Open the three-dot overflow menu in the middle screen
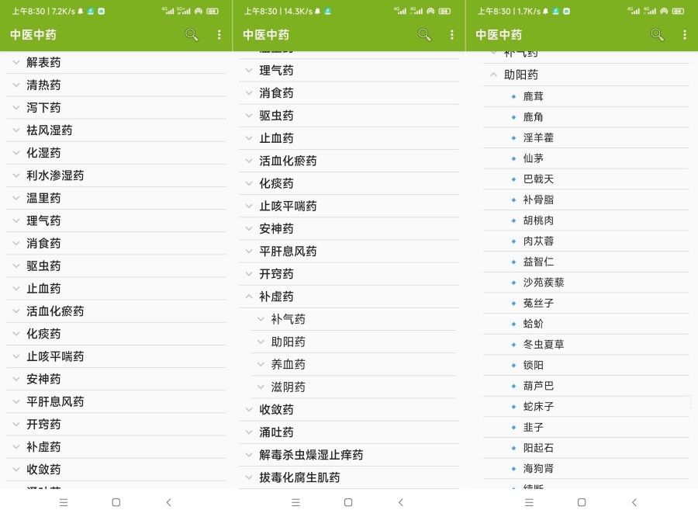The height and width of the screenshot is (517, 698). (x=451, y=35)
